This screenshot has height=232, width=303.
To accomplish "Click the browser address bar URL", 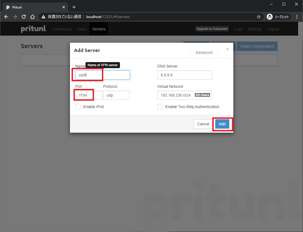I will coord(108,17).
